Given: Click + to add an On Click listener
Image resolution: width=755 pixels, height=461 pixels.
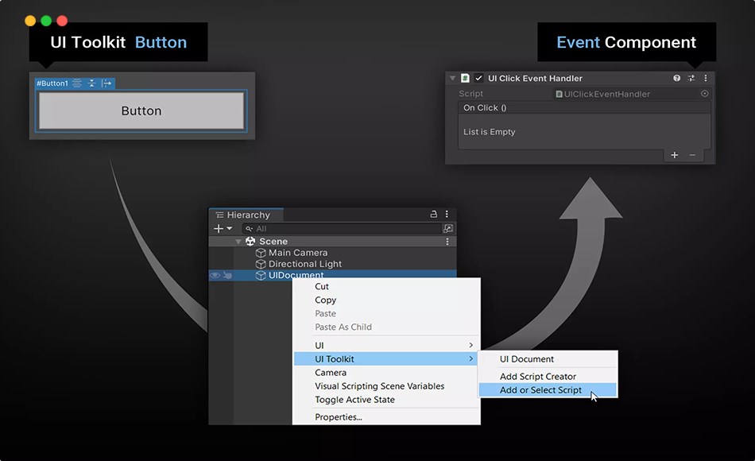Looking at the screenshot, I should click(675, 155).
